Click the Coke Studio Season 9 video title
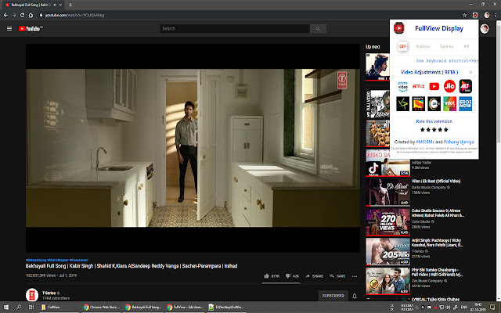This screenshot has height=313, width=501. pyautogui.click(x=438, y=213)
